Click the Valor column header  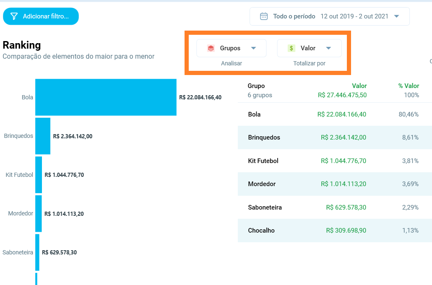click(359, 86)
